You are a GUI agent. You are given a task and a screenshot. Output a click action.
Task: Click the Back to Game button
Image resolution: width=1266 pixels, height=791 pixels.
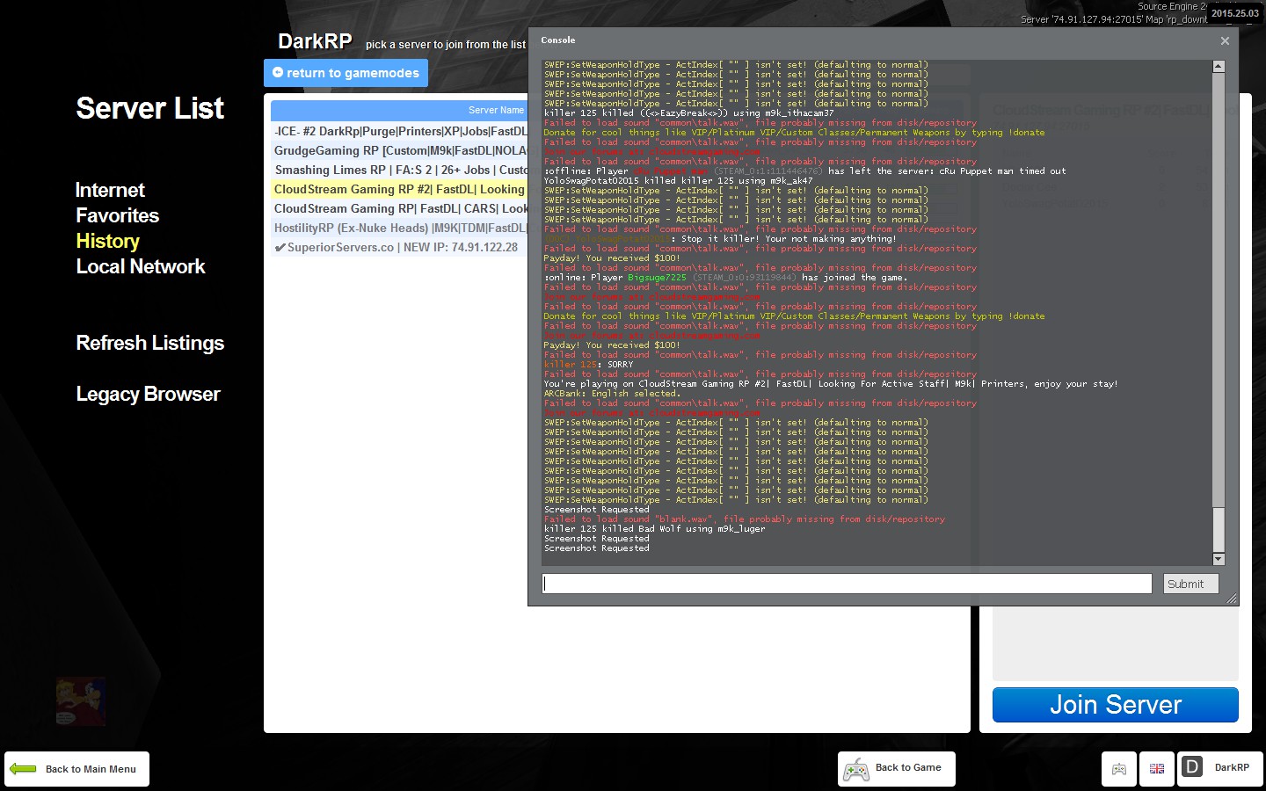click(896, 769)
